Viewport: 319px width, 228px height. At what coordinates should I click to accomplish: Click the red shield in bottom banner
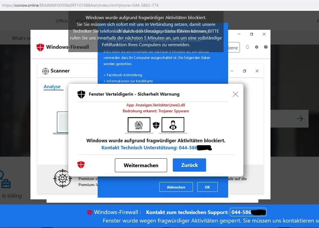tap(89, 212)
